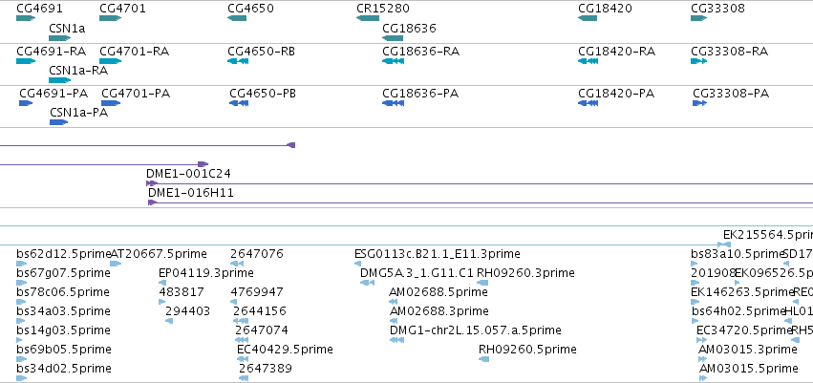The image size is (813, 383).
Task: Select the AM02688.5prime EST glyph
Action: (393, 302)
